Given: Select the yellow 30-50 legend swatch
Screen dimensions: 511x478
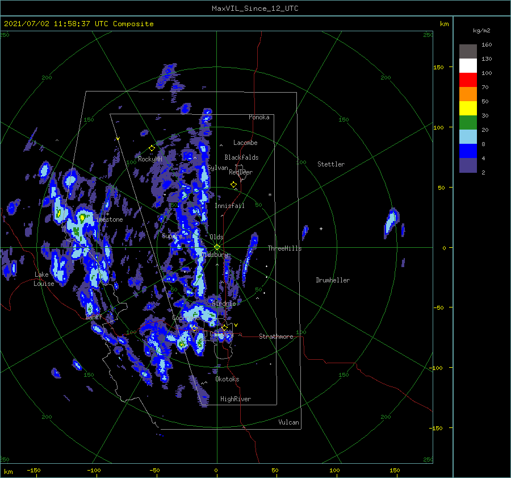Looking at the screenshot, I should [x=468, y=109].
